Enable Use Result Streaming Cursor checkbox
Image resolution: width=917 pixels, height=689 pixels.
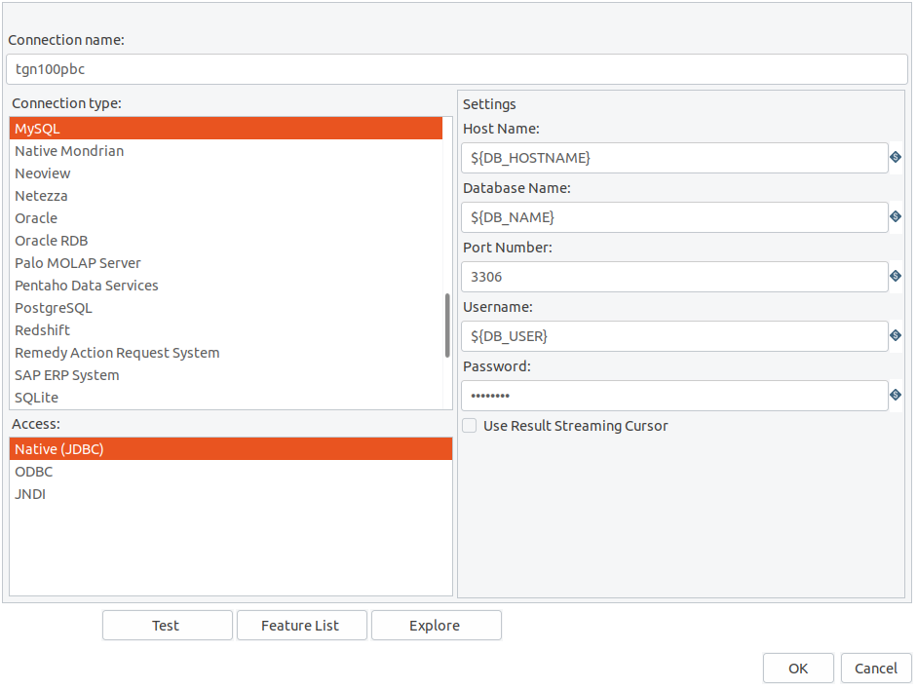pos(469,425)
